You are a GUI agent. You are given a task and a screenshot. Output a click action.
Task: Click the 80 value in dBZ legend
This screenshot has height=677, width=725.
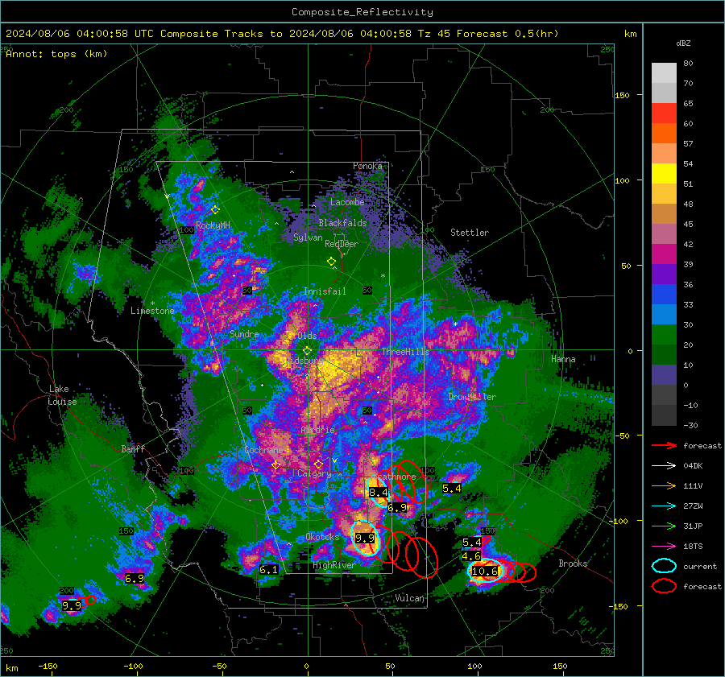click(688, 64)
